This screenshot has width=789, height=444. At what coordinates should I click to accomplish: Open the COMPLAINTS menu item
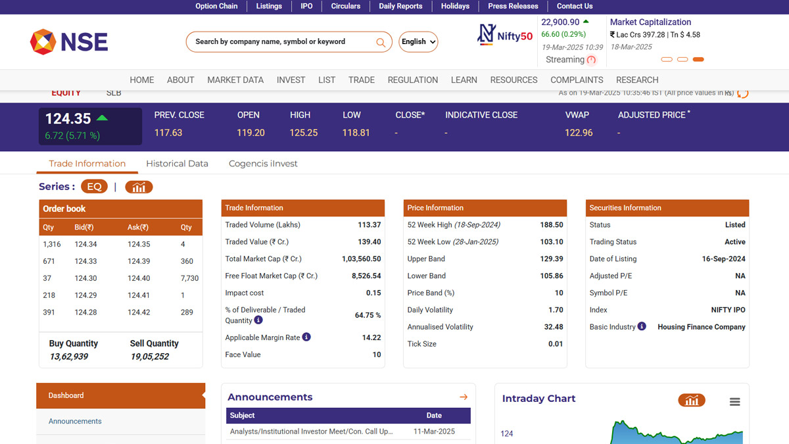(577, 80)
